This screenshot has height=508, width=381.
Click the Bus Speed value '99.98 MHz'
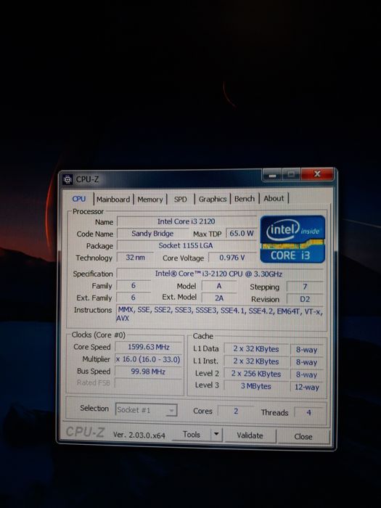(148, 372)
